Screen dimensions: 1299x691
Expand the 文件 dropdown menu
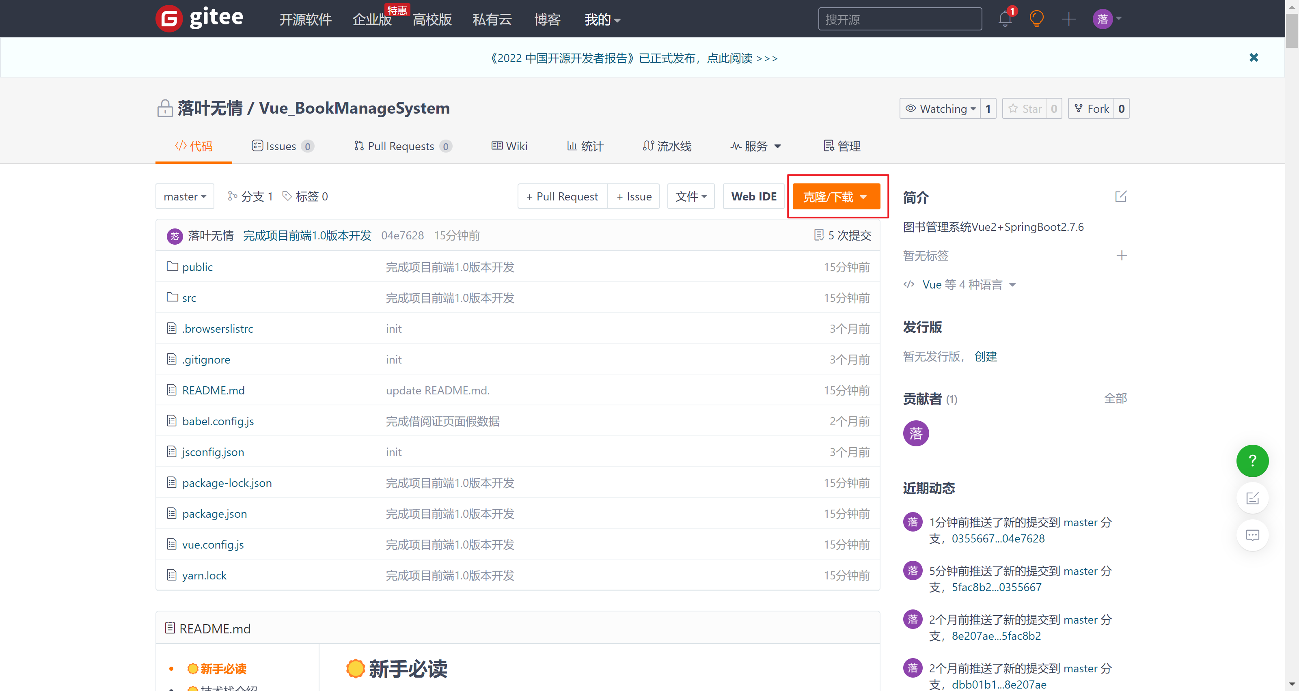tap(692, 196)
